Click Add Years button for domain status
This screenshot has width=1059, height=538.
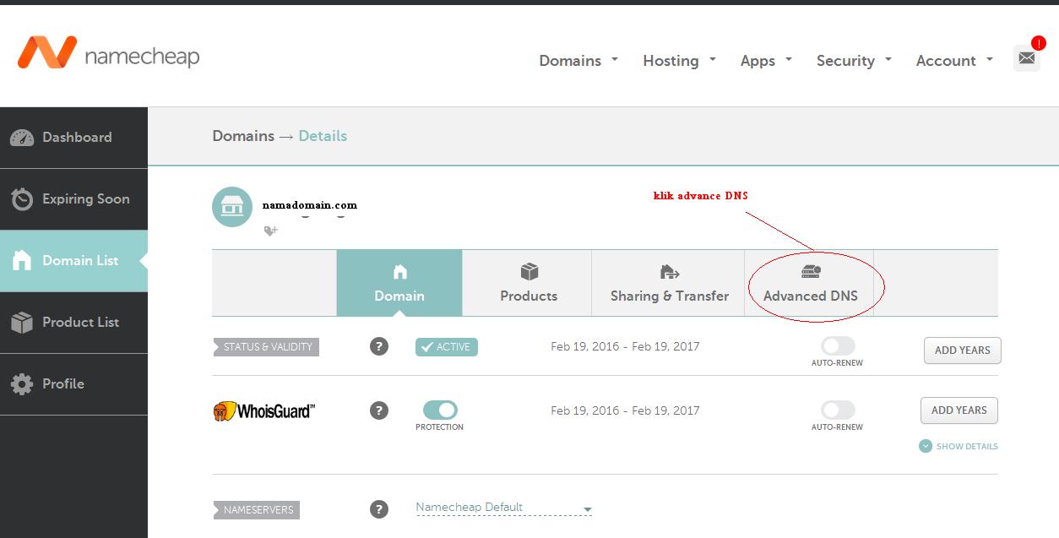(962, 351)
